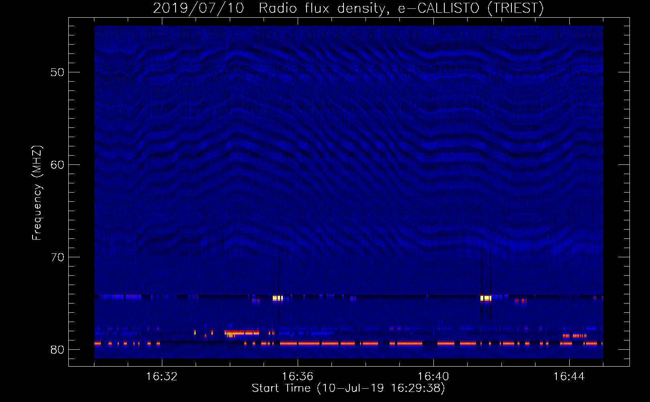Click the 16:44 time tick label

tap(569, 377)
